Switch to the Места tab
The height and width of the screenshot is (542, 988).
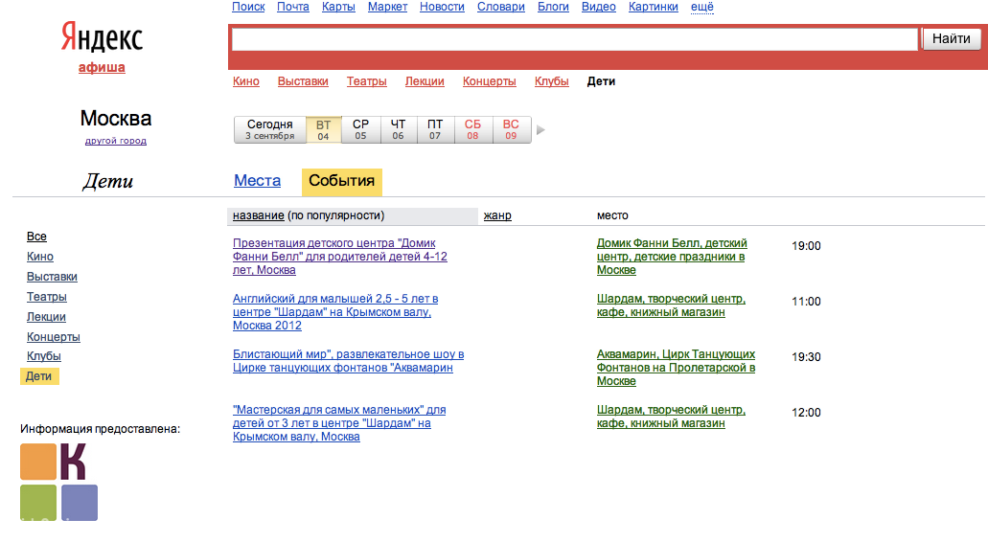pos(257,181)
